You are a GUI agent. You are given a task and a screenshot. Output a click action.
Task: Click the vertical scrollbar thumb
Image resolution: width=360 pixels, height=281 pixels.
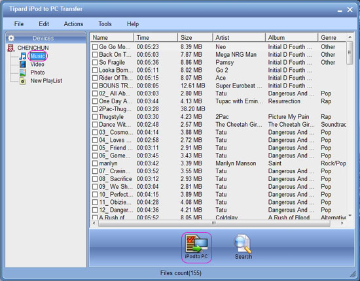350,53
